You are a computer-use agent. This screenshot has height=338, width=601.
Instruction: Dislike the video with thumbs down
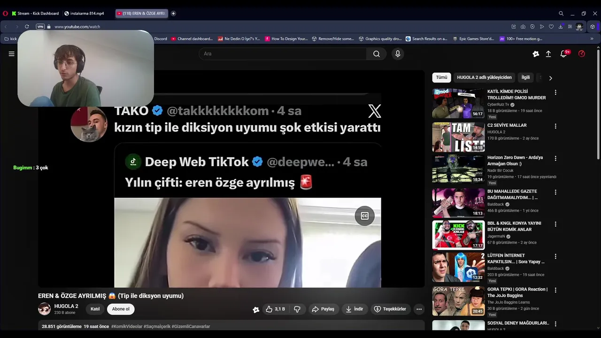[297, 309]
